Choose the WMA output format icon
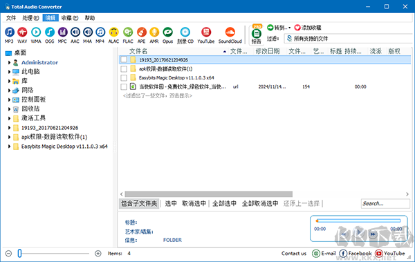This screenshot has height=262, width=415. pos(36,32)
